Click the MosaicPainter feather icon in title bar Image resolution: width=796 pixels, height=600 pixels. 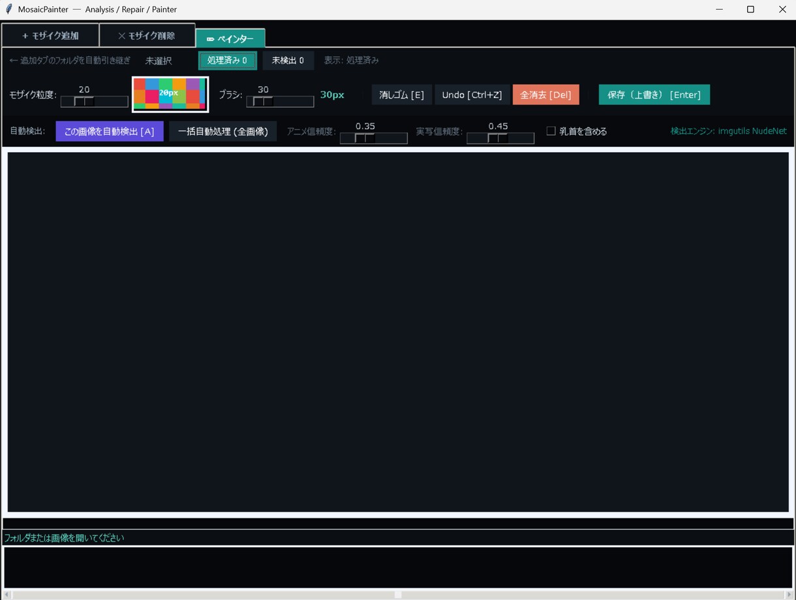point(8,9)
